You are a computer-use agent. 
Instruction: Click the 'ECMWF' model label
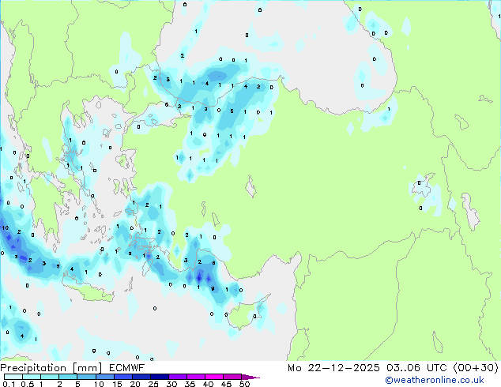[127, 368]
